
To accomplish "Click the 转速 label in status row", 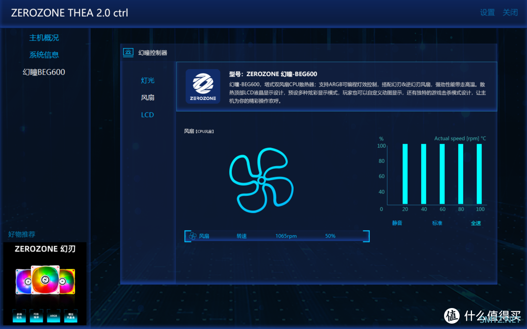I will point(242,236).
